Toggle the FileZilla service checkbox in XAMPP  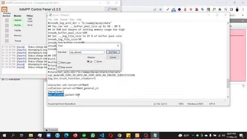[7, 31]
